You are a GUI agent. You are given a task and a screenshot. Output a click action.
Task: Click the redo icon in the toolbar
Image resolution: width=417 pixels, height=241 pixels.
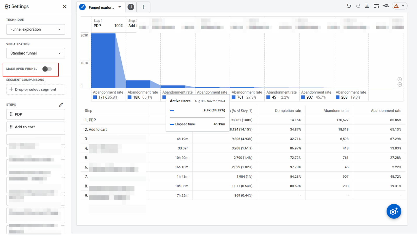click(358, 5)
